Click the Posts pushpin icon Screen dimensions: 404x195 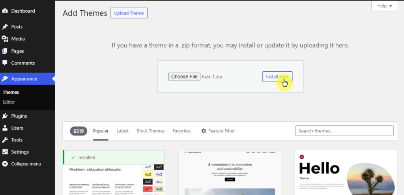click(5, 27)
